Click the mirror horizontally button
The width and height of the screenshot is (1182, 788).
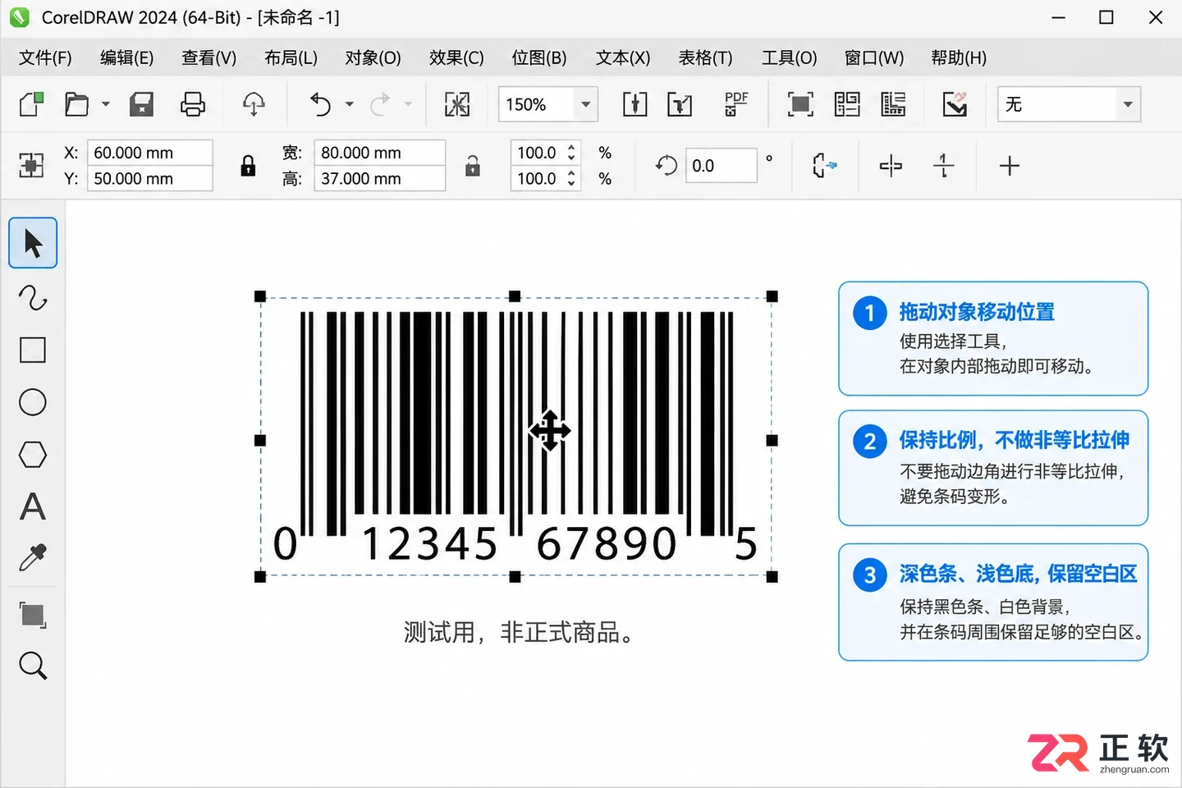tap(891, 166)
